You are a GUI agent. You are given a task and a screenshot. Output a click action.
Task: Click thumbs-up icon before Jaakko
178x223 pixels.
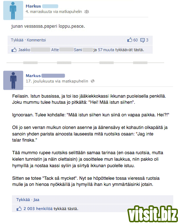coord(14,50)
